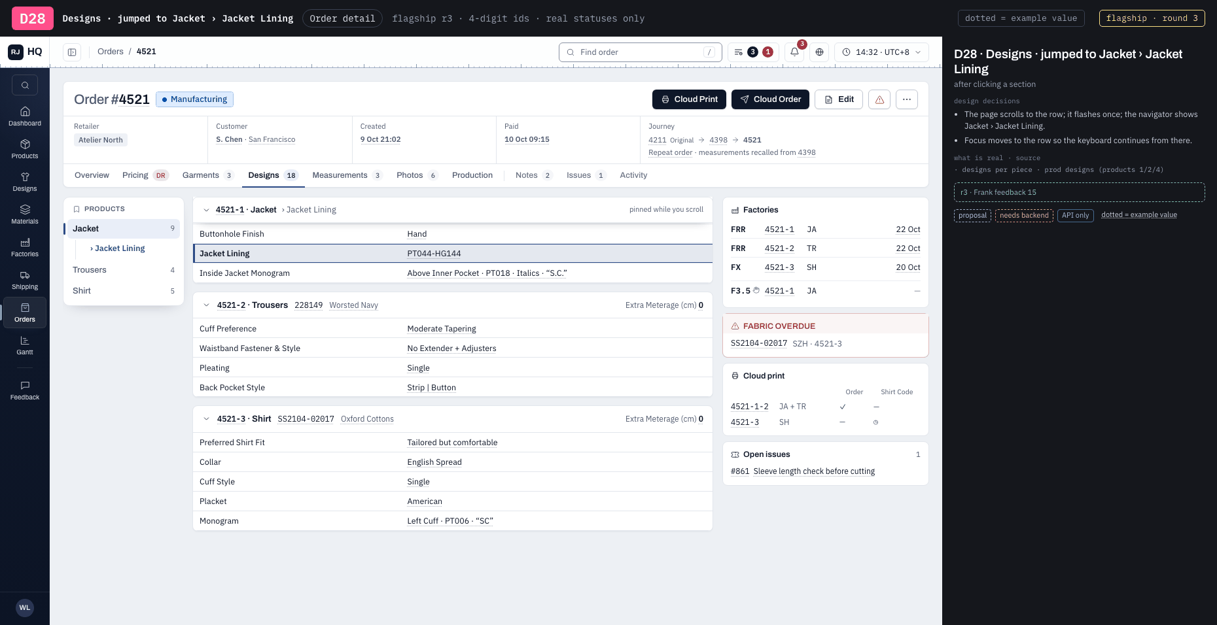The image size is (1217, 625).
Task: Select Trousers in the Products list
Action: coord(124,270)
